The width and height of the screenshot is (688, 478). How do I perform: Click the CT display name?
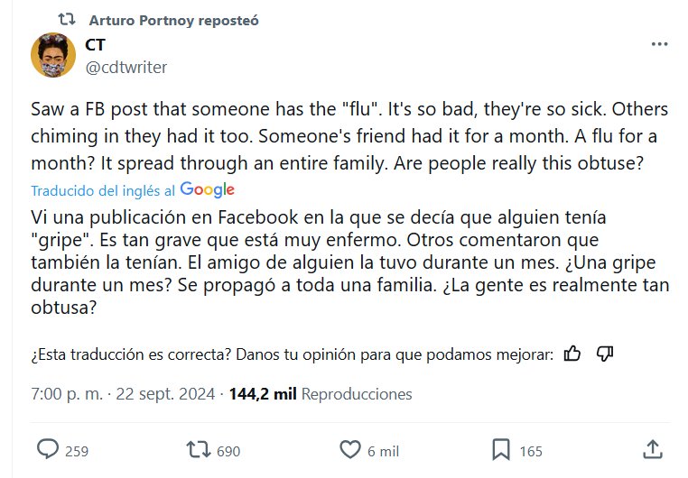point(95,45)
